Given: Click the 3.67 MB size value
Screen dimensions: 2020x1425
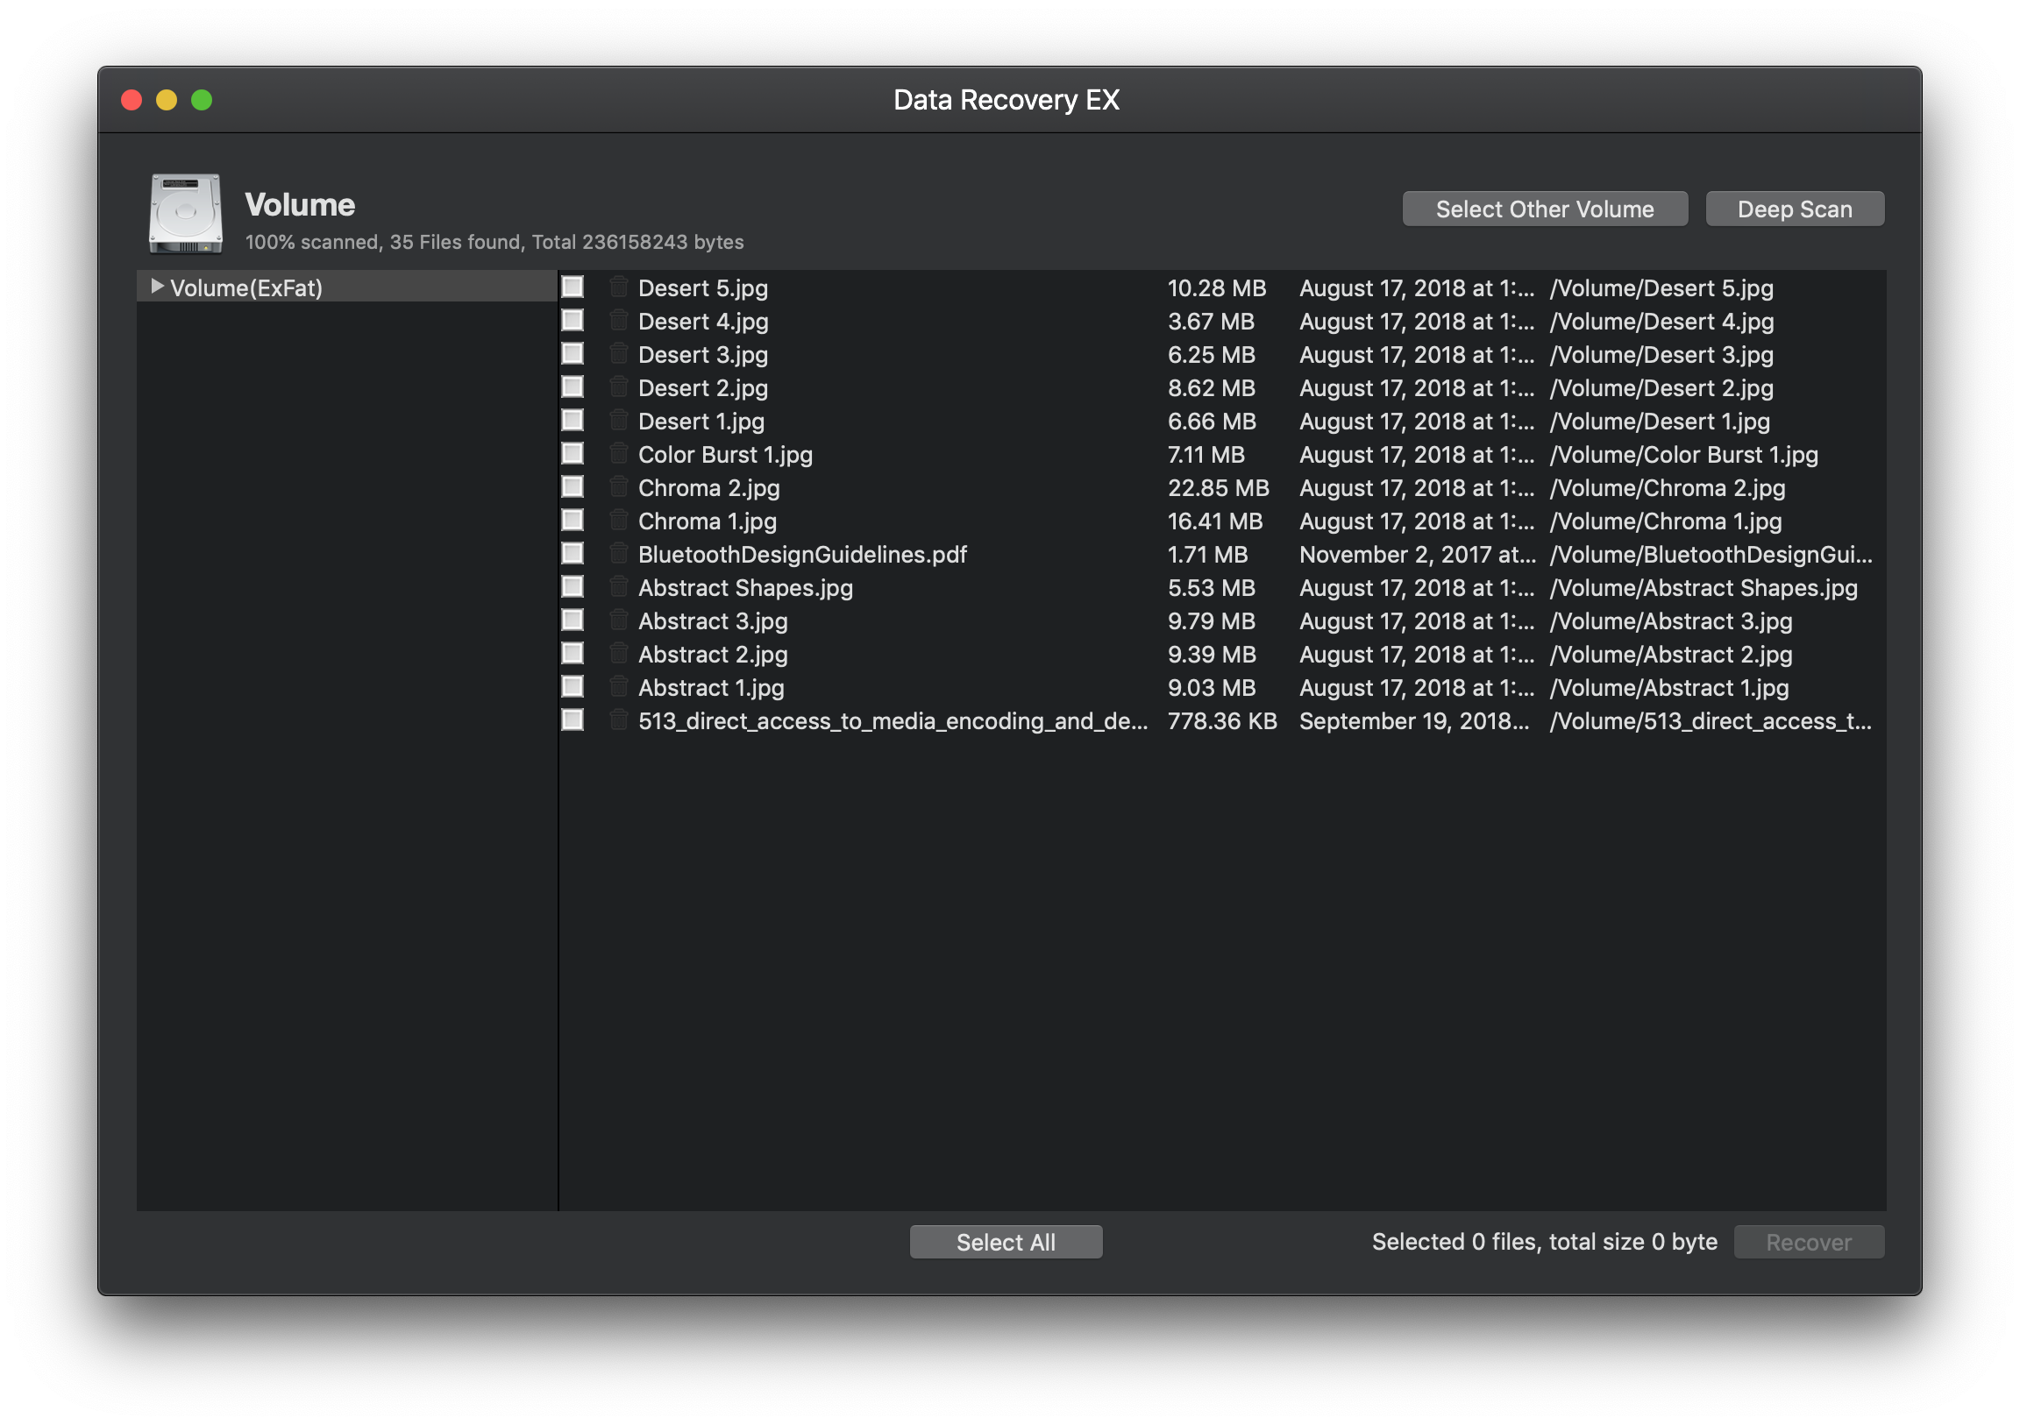Looking at the screenshot, I should pyautogui.click(x=1212, y=322).
